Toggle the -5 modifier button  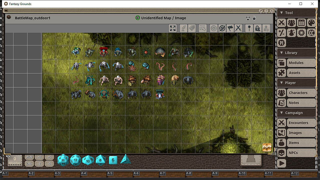[49, 164]
